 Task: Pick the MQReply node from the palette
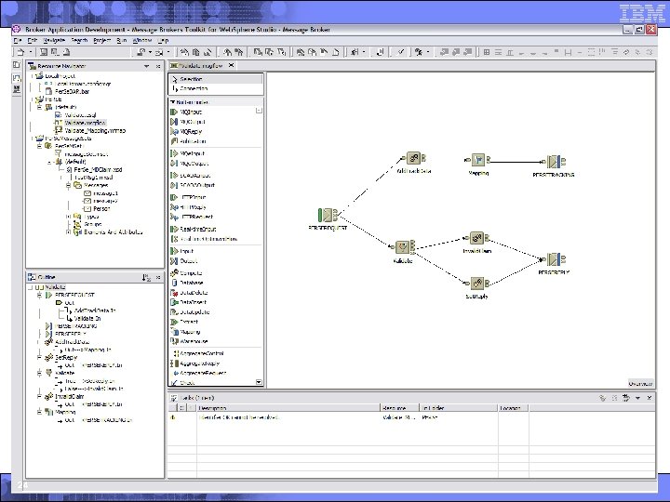pyautogui.click(x=186, y=131)
